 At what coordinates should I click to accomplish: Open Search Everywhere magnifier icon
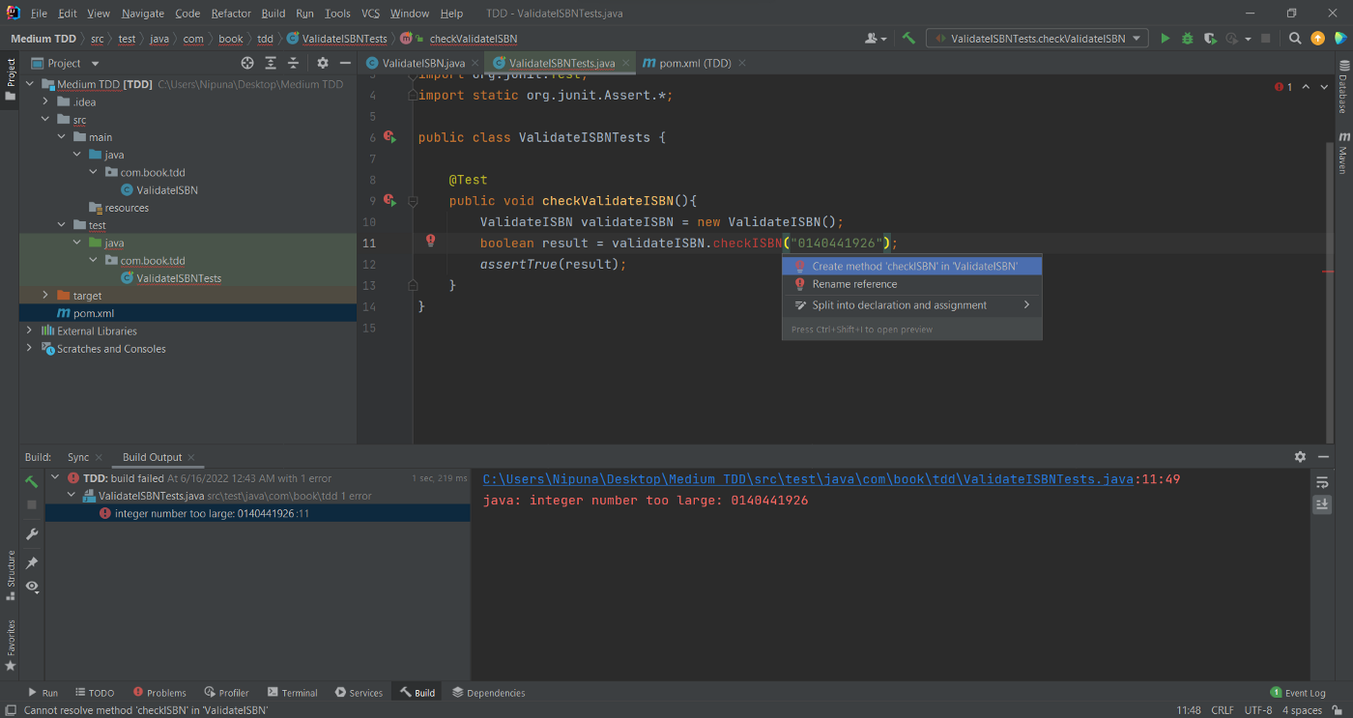pos(1295,39)
